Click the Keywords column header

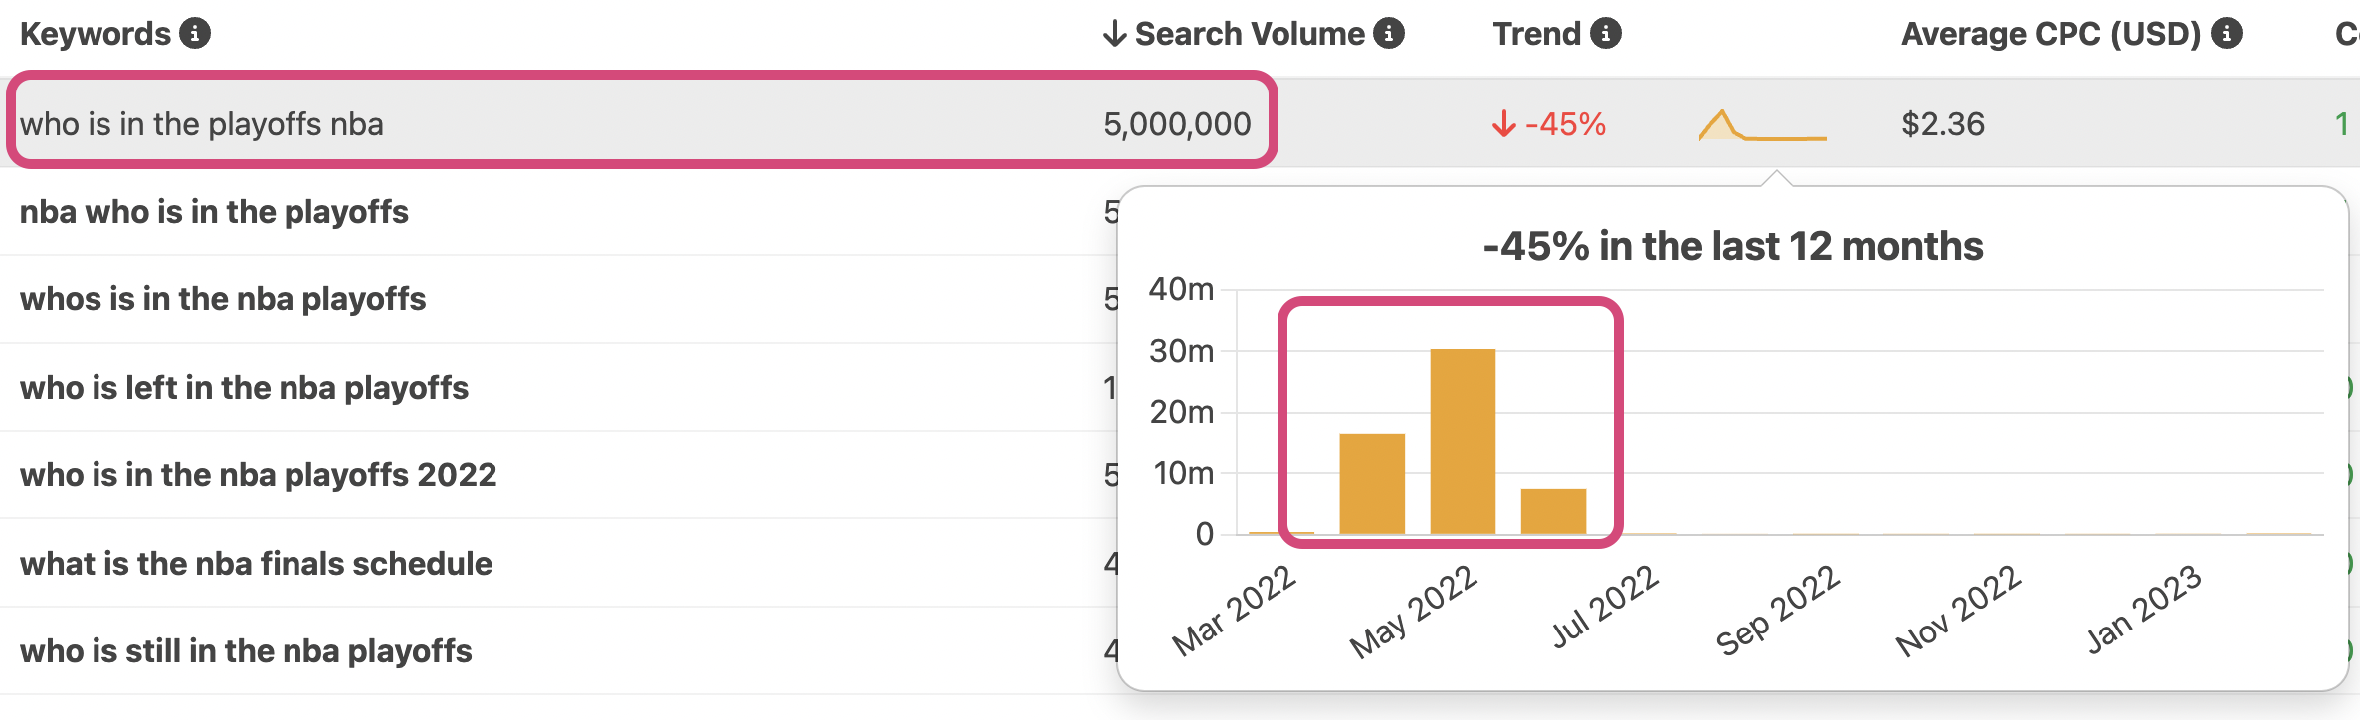click(96, 34)
